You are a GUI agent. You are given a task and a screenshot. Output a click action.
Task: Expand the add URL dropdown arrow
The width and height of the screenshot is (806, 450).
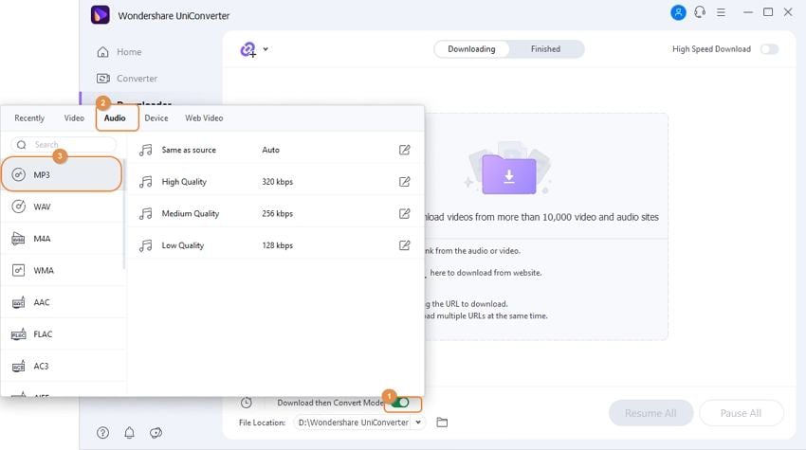(266, 49)
